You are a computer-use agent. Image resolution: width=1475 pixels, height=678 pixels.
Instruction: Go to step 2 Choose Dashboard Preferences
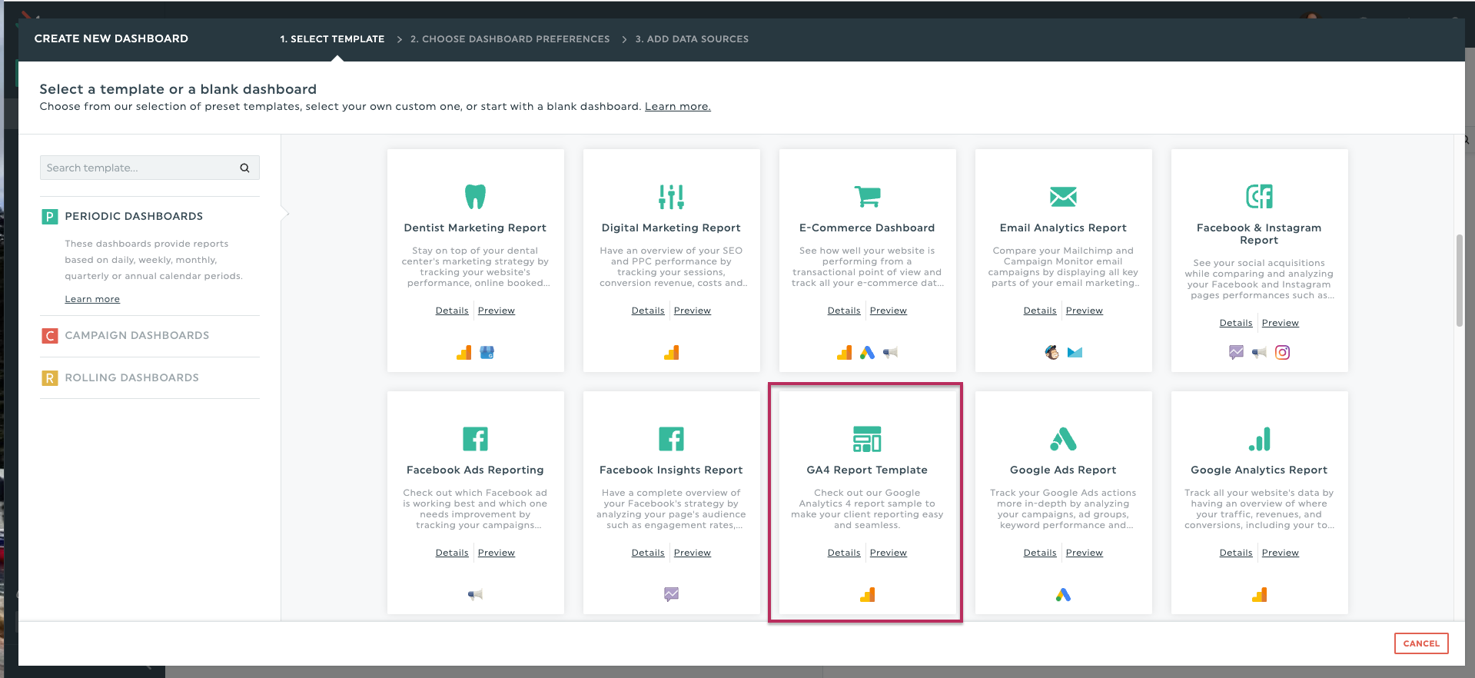click(x=510, y=39)
